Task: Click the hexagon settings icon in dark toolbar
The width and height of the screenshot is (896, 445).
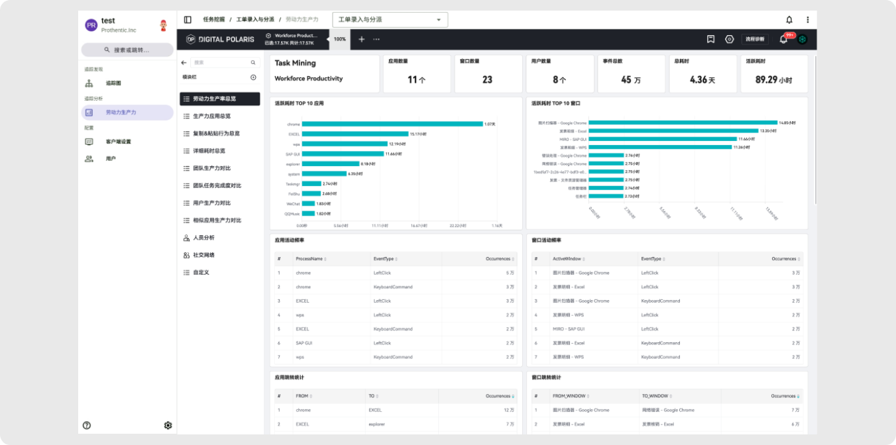Action: [729, 39]
